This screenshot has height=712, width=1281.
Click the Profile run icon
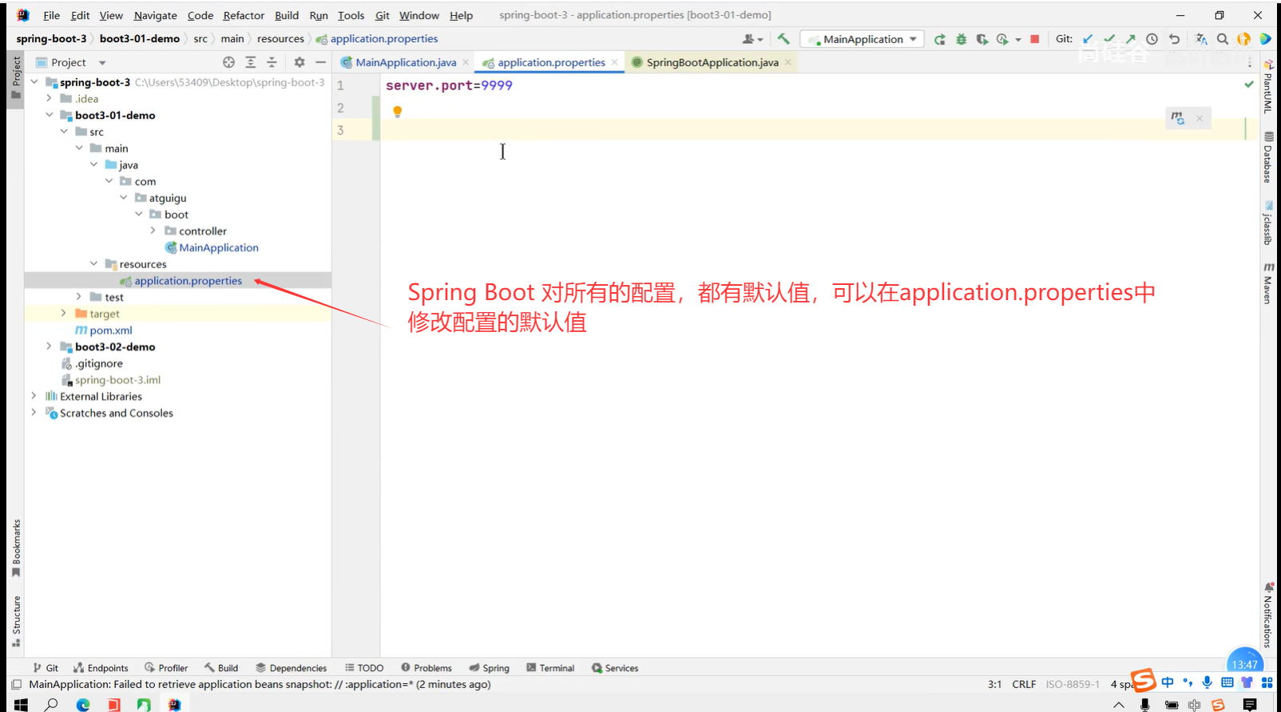tap(1002, 39)
